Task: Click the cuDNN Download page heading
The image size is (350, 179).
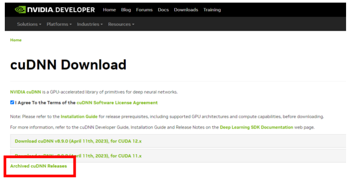Action: (68, 65)
